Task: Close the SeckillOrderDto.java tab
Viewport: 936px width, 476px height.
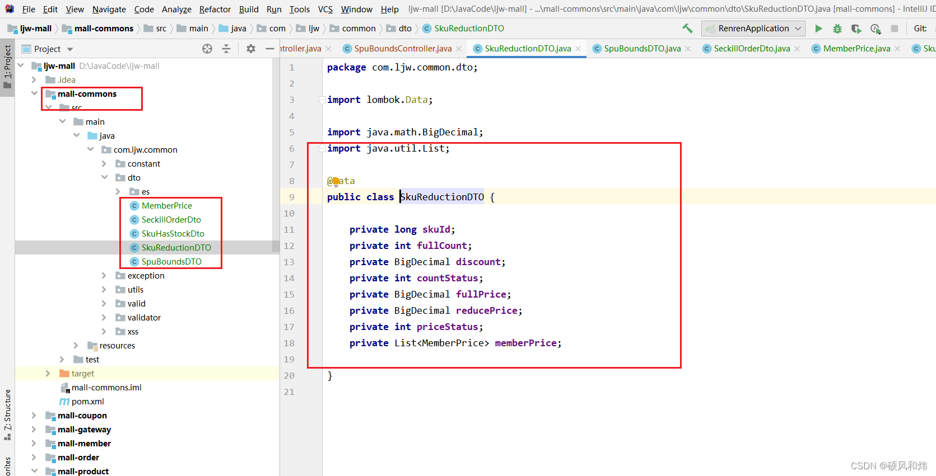Action: [x=797, y=49]
